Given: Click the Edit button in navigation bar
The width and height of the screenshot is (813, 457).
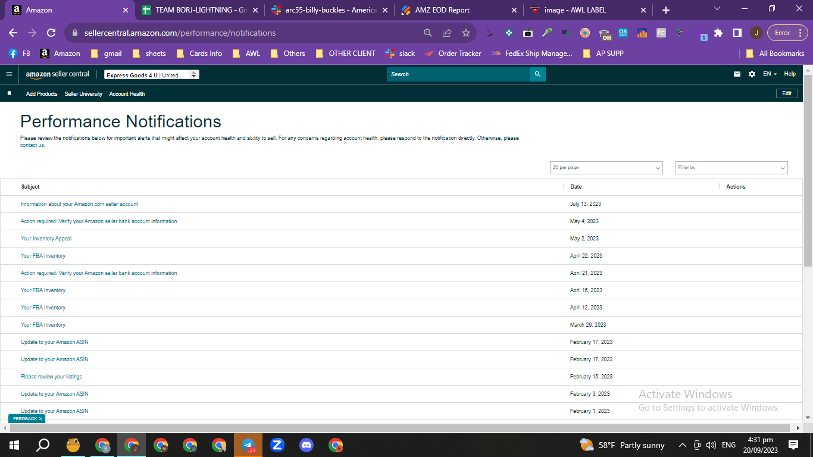Looking at the screenshot, I should (787, 93).
